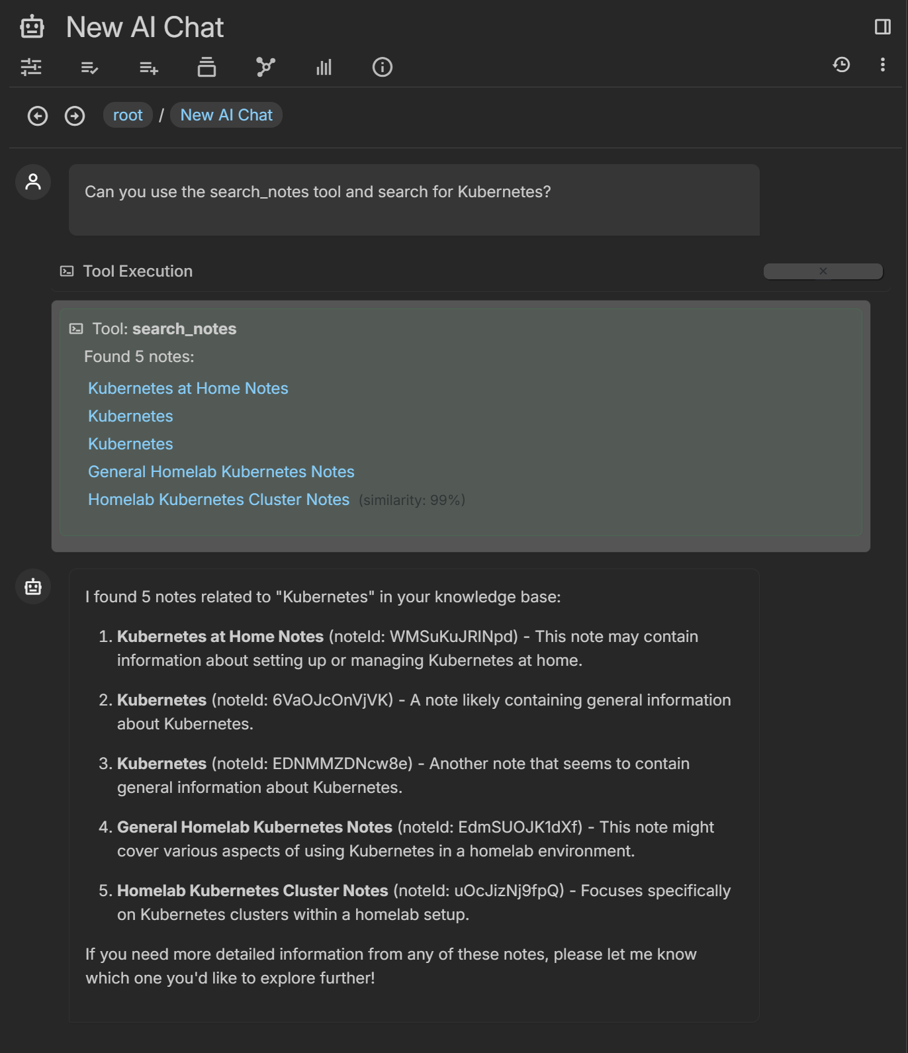This screenshot has height=1053, width=908.
Task: Open the chat settings sliders icon
Action: [32, 67]
